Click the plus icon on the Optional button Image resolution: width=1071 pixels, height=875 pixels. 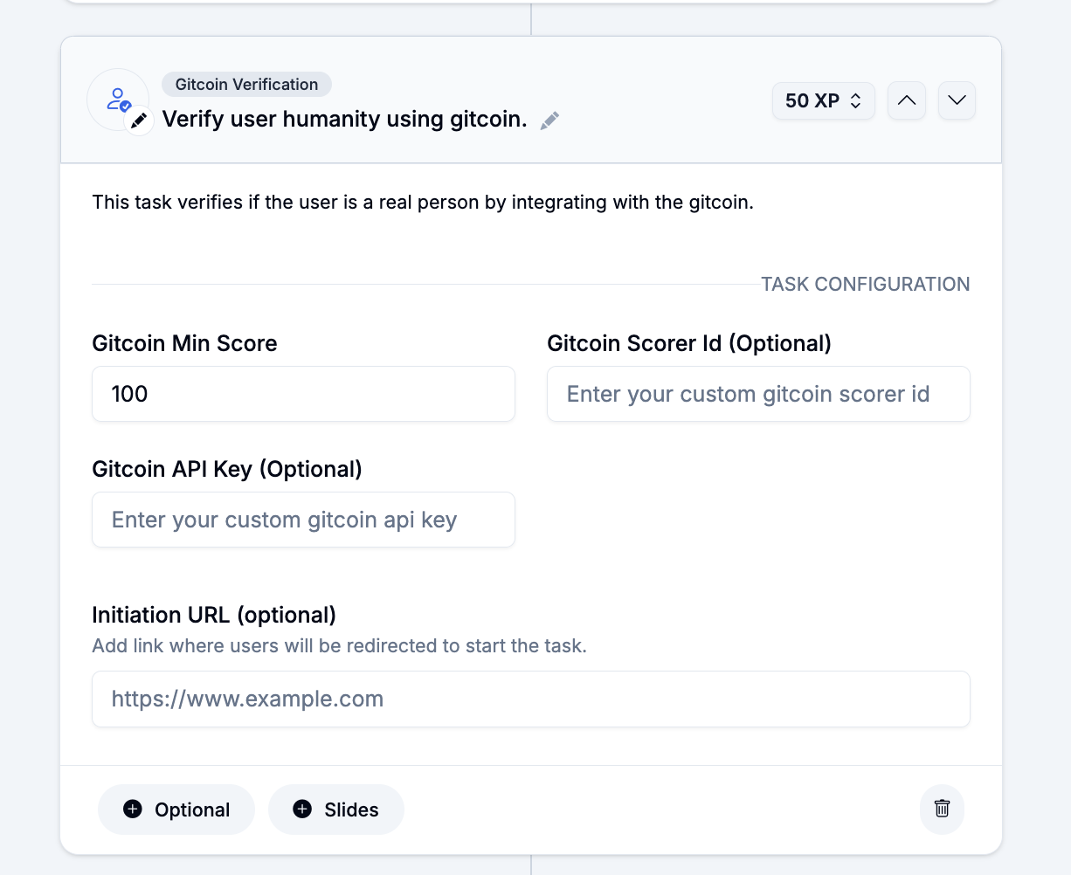tap(133, 810)
